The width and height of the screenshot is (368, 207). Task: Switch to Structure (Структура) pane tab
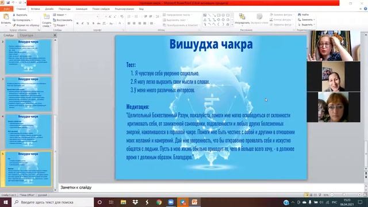(26, 35)
